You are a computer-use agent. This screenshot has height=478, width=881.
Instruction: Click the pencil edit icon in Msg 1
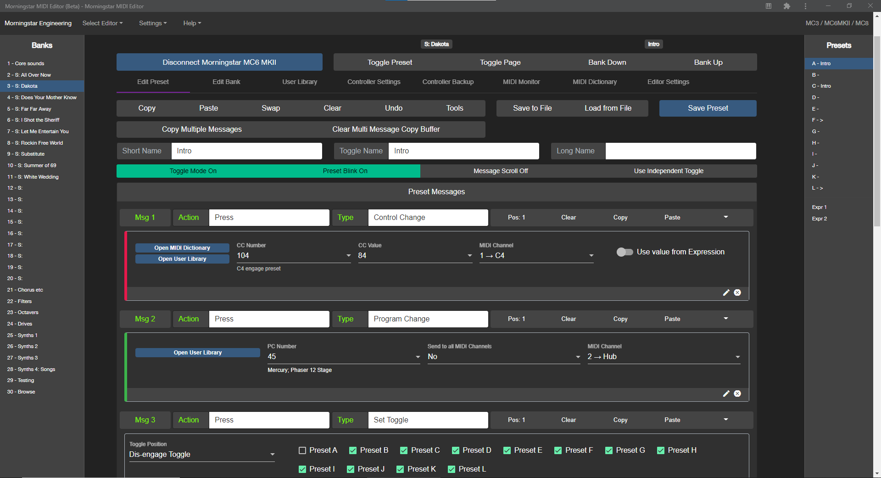click(x=726, y=292)
